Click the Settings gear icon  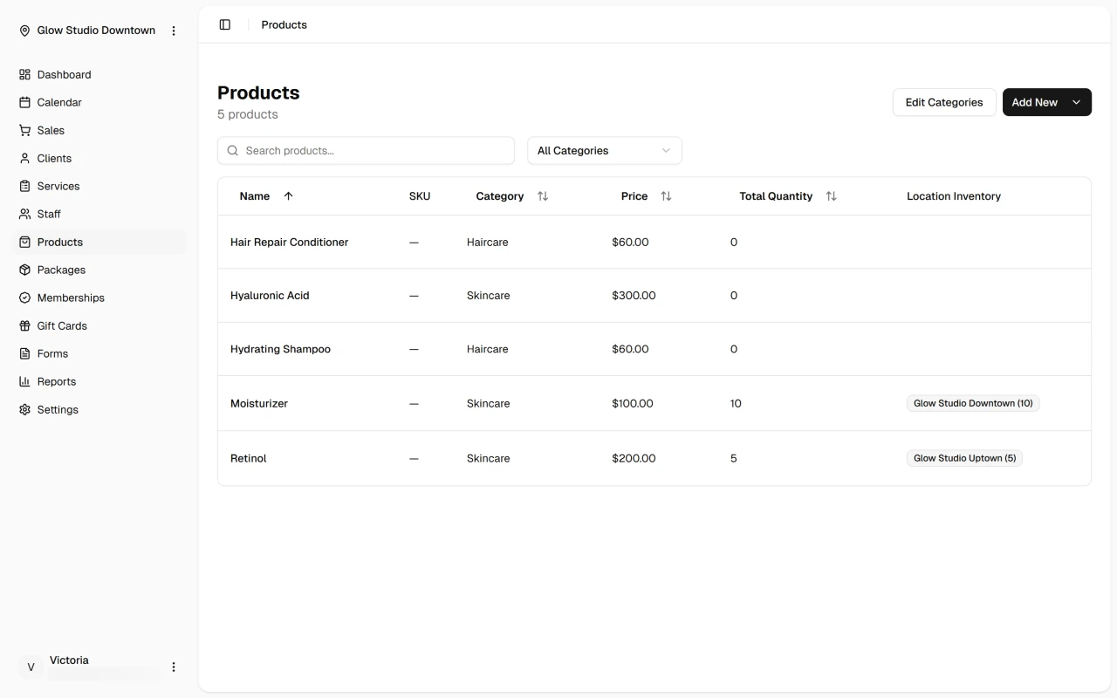tap(24, 410)
